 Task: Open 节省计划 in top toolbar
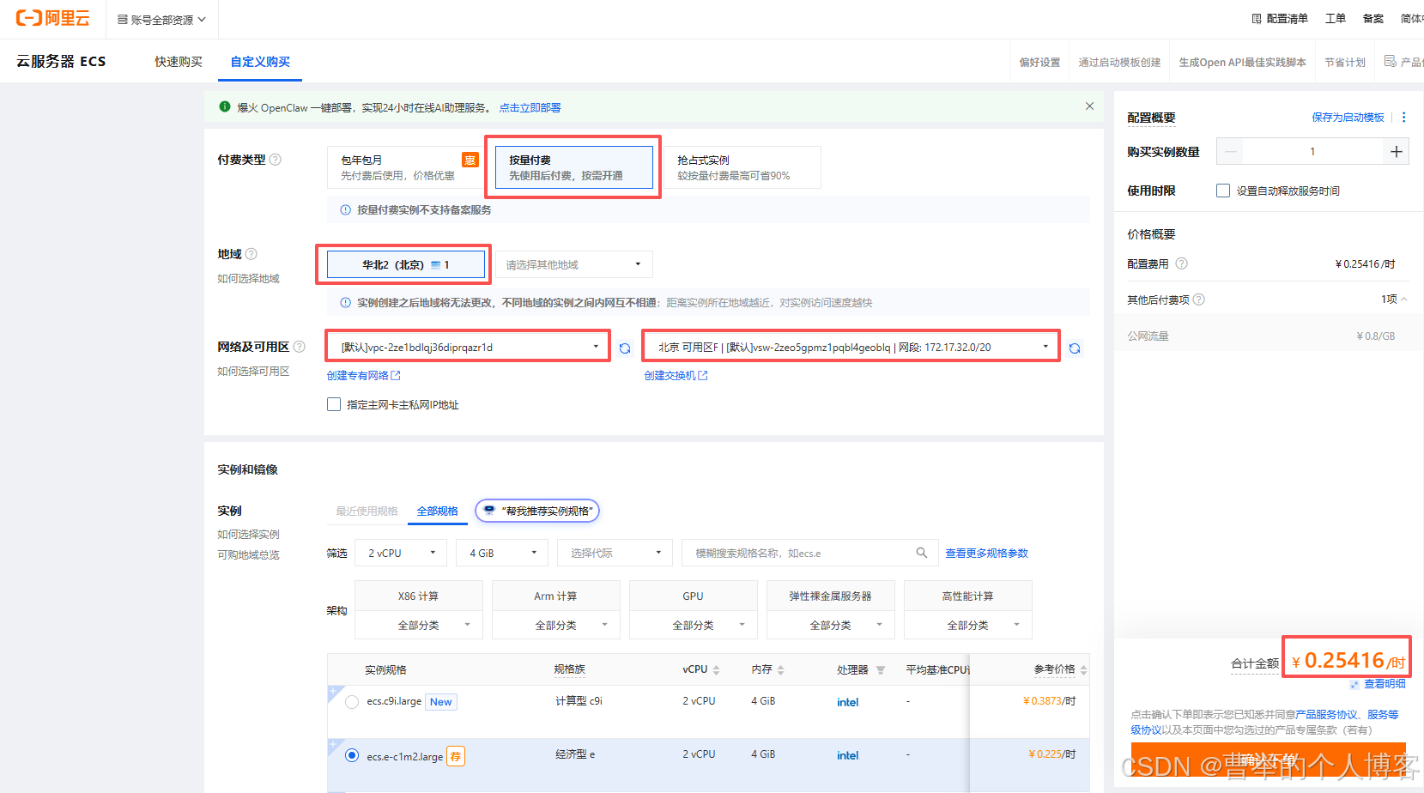(x=1345, y=62)
